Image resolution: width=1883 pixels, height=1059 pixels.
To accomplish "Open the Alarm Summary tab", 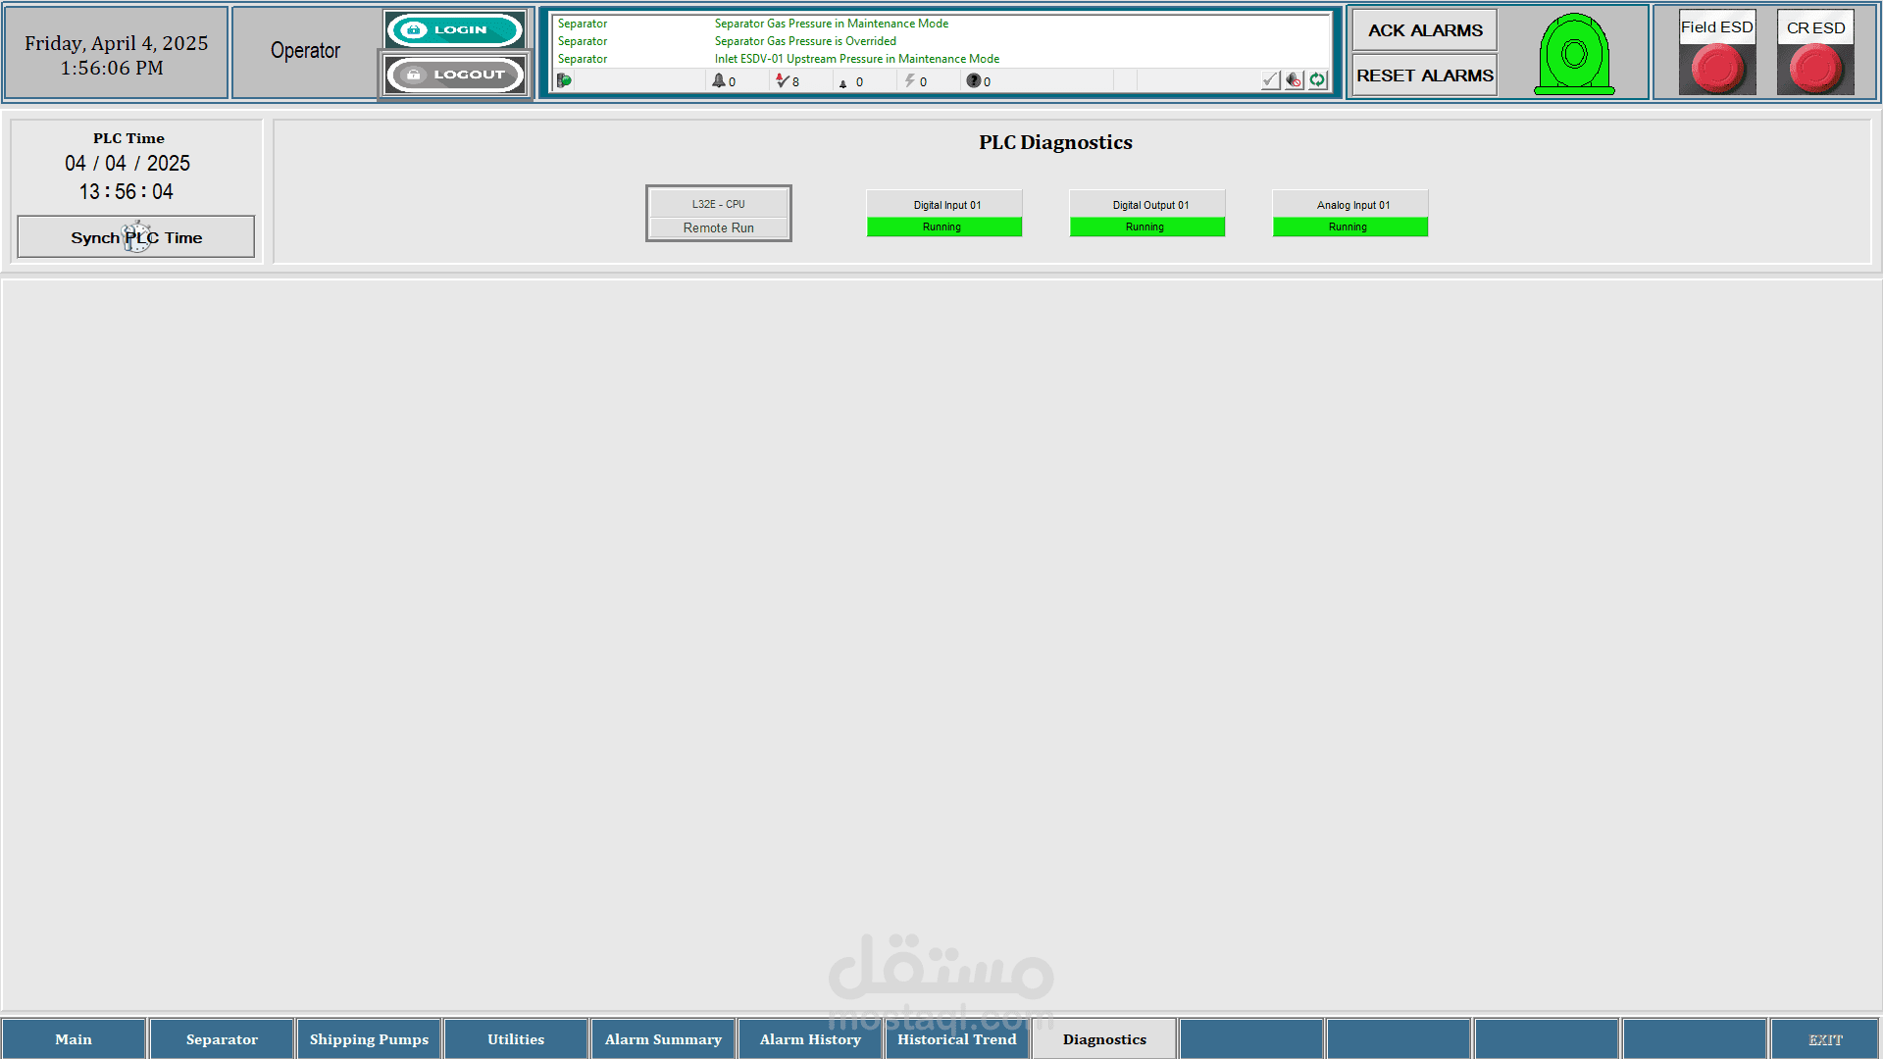I will (663, 1039).
